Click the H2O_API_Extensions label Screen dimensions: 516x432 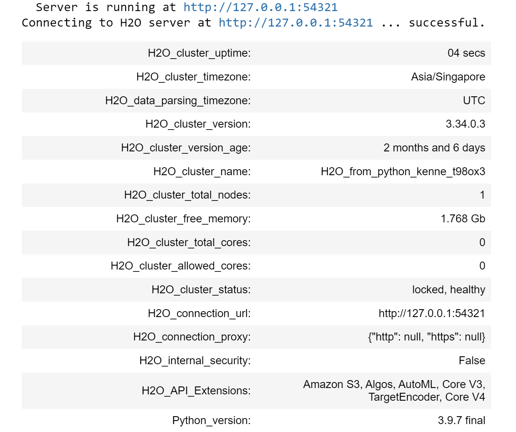tap(196, 391)
